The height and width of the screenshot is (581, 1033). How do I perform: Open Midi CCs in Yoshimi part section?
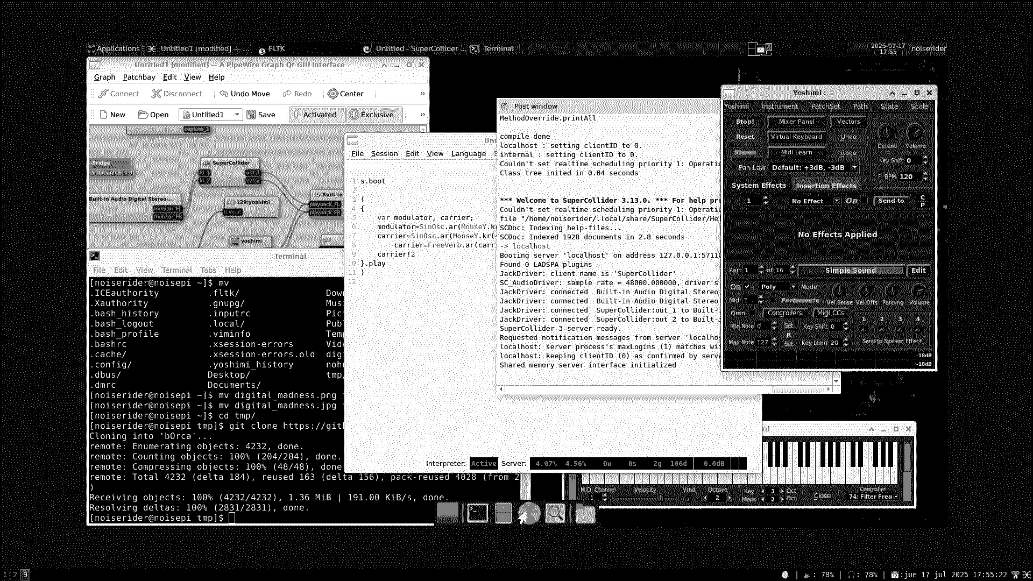click(x=830, y=313)
